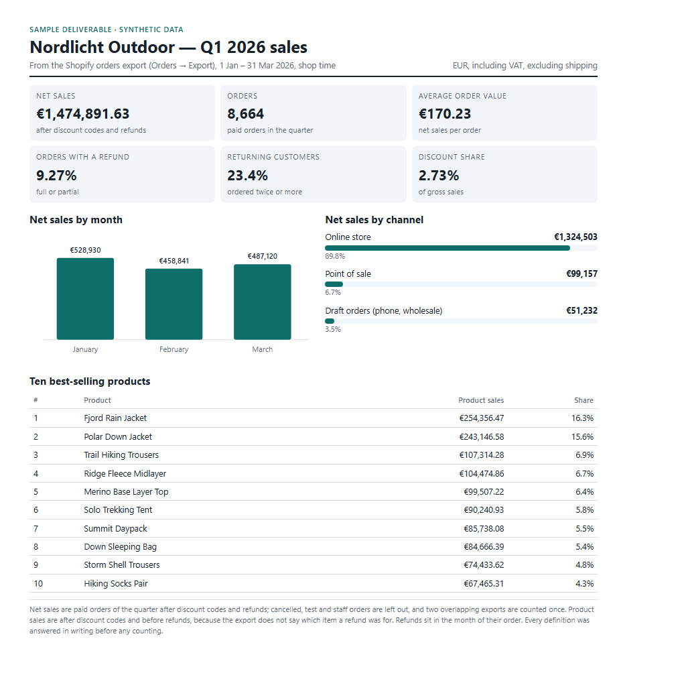
Task: Click the returning customers value 23.4%
Action: [x=247, y=176]
